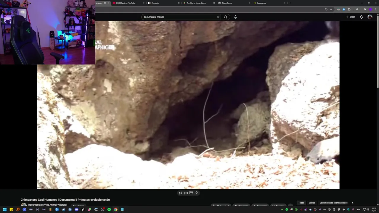The image size is (379, 213).
Task: Open the Notepad app on the taskbar
Action: click(122, 209)
